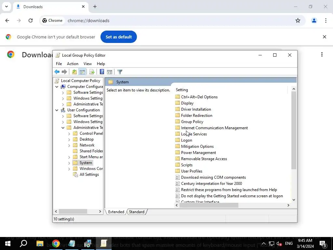The height and width of the screenshot is (250, 333).
Task: Dismiss the default browser banner
Action: pyautogui.click(x=324, y=37)
